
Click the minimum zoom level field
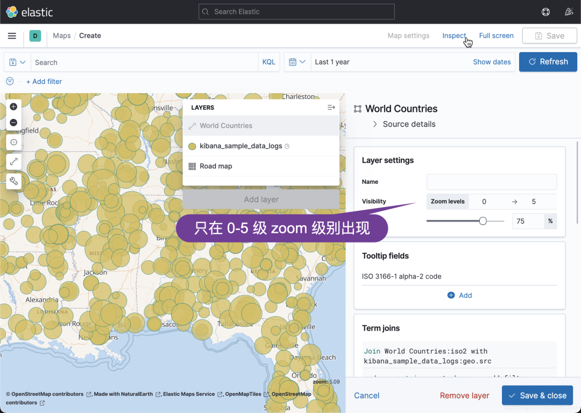point(484,202)
